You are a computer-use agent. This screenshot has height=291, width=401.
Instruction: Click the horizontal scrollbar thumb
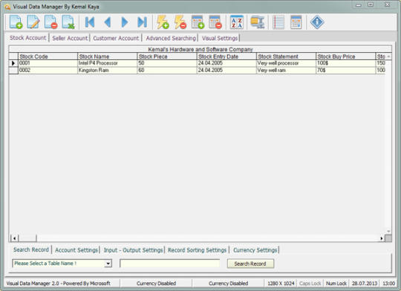click(27, 238)
